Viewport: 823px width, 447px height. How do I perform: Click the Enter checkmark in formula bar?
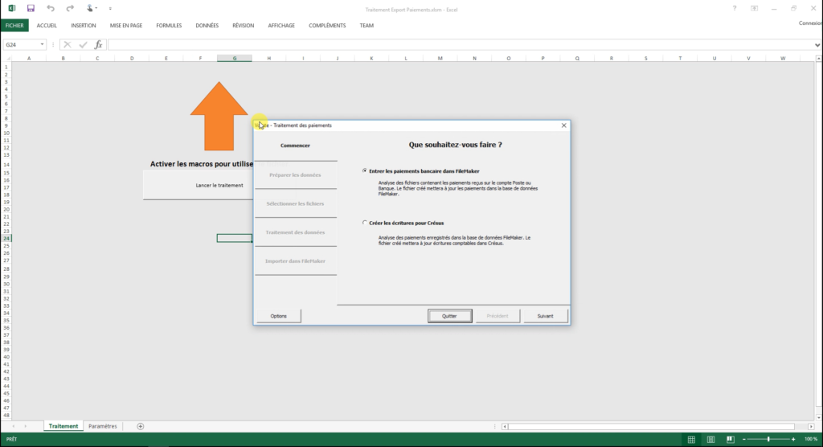tap(83, 45)
